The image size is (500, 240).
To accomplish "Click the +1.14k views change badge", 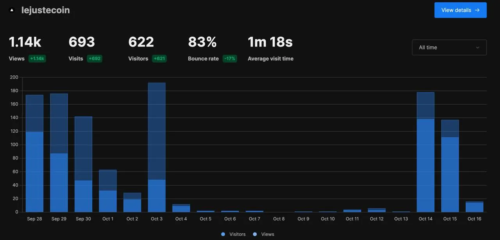I will 37,59.
